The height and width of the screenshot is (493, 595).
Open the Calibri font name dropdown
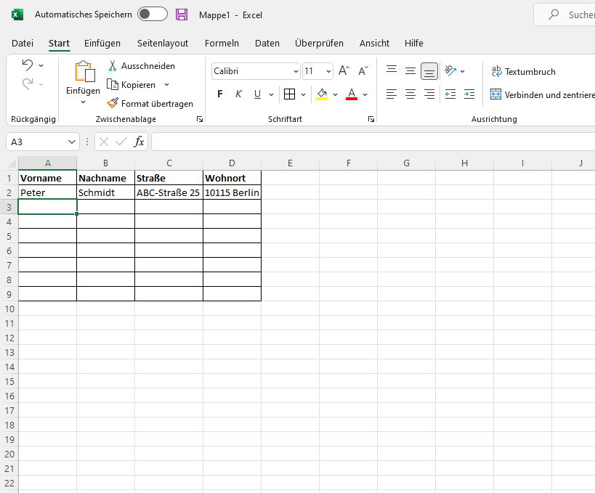click(x=296, y=71)
